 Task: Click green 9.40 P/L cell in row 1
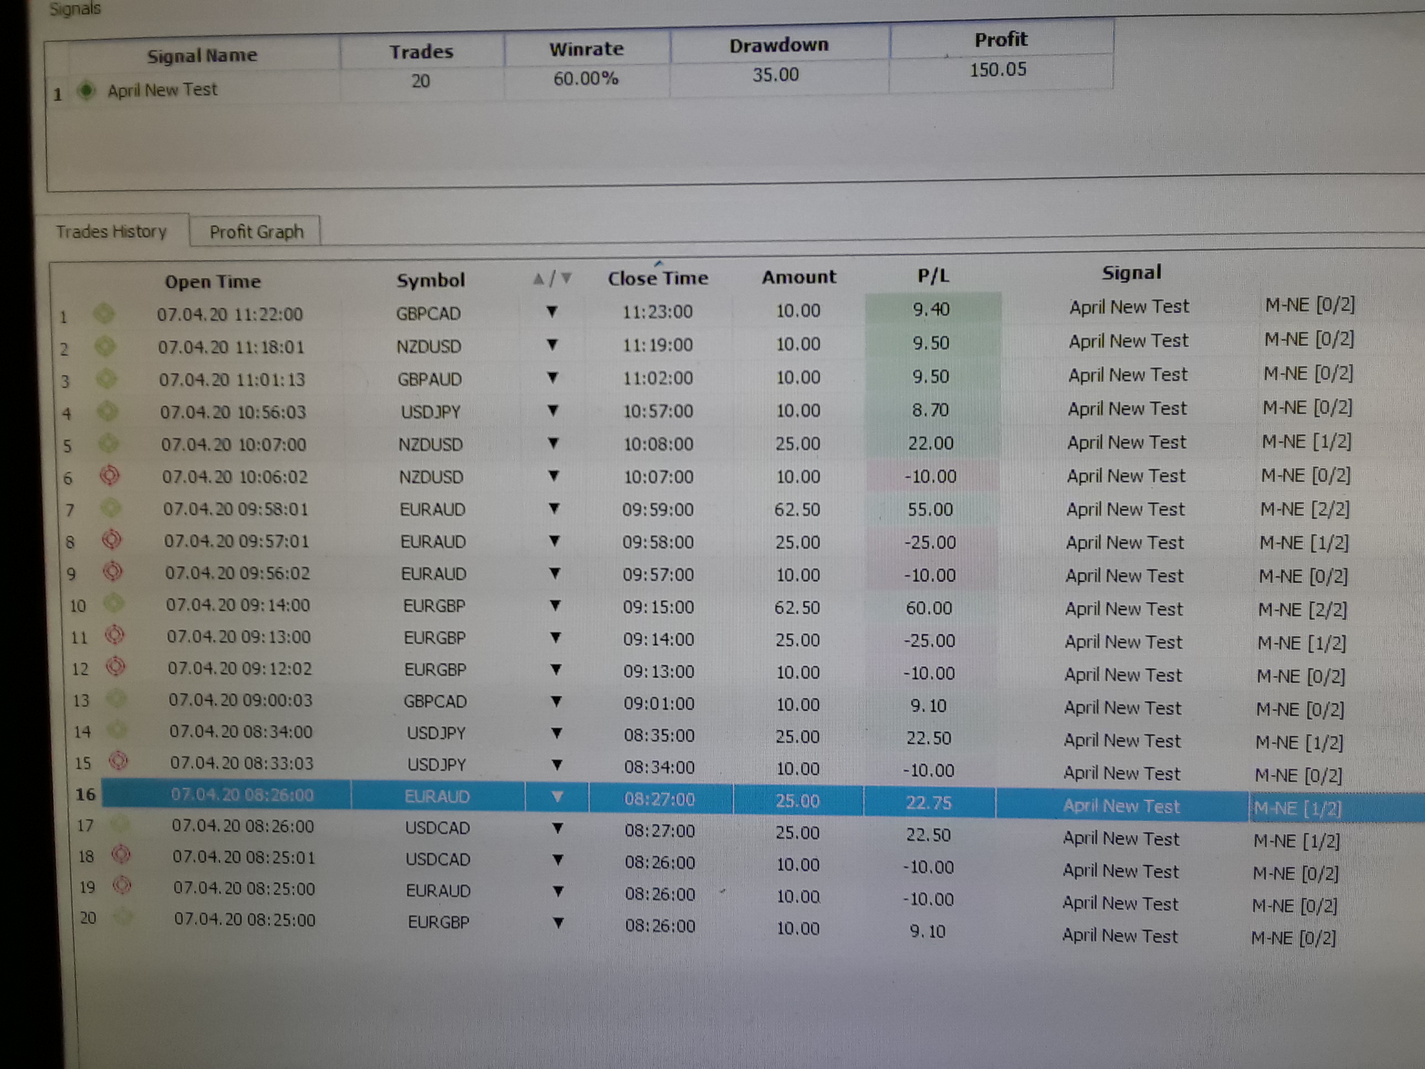pos(932,309)
